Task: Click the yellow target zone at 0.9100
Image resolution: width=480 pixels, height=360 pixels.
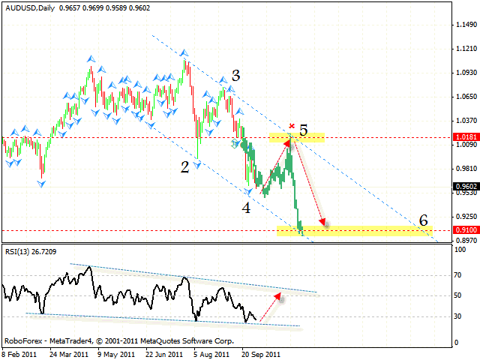Action: [x=352, y=230]
